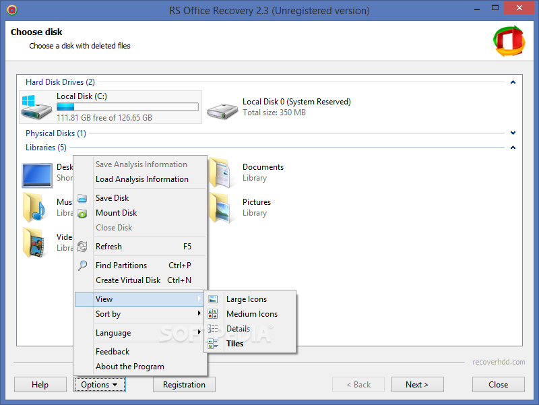539x405 pixels.
Task: Choose Create Virtual Disk menu item
Action: pyautogui.click(x=139, y=280)
